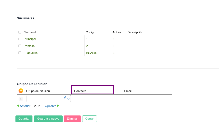The width and height of the screenshot is (219, 125).
Task: Expand the Grupo de difusión dropdown arrow
Action: (68, 99)
